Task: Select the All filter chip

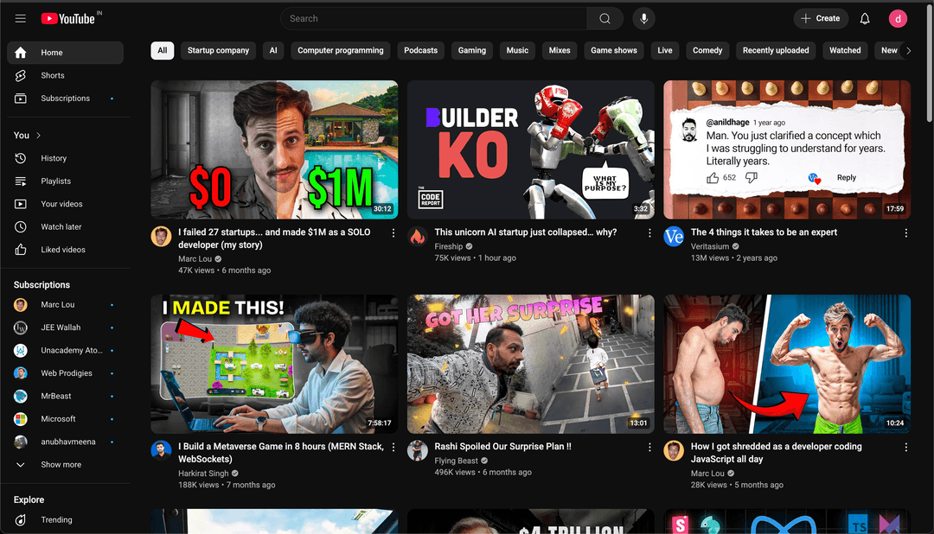Action: point(162,51)
